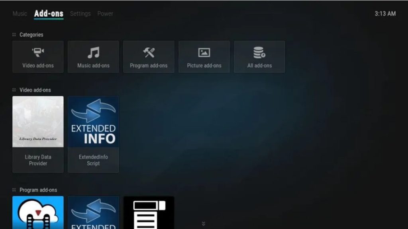
Task: Click the 3:13 AM clock
Action: [385, 14]
